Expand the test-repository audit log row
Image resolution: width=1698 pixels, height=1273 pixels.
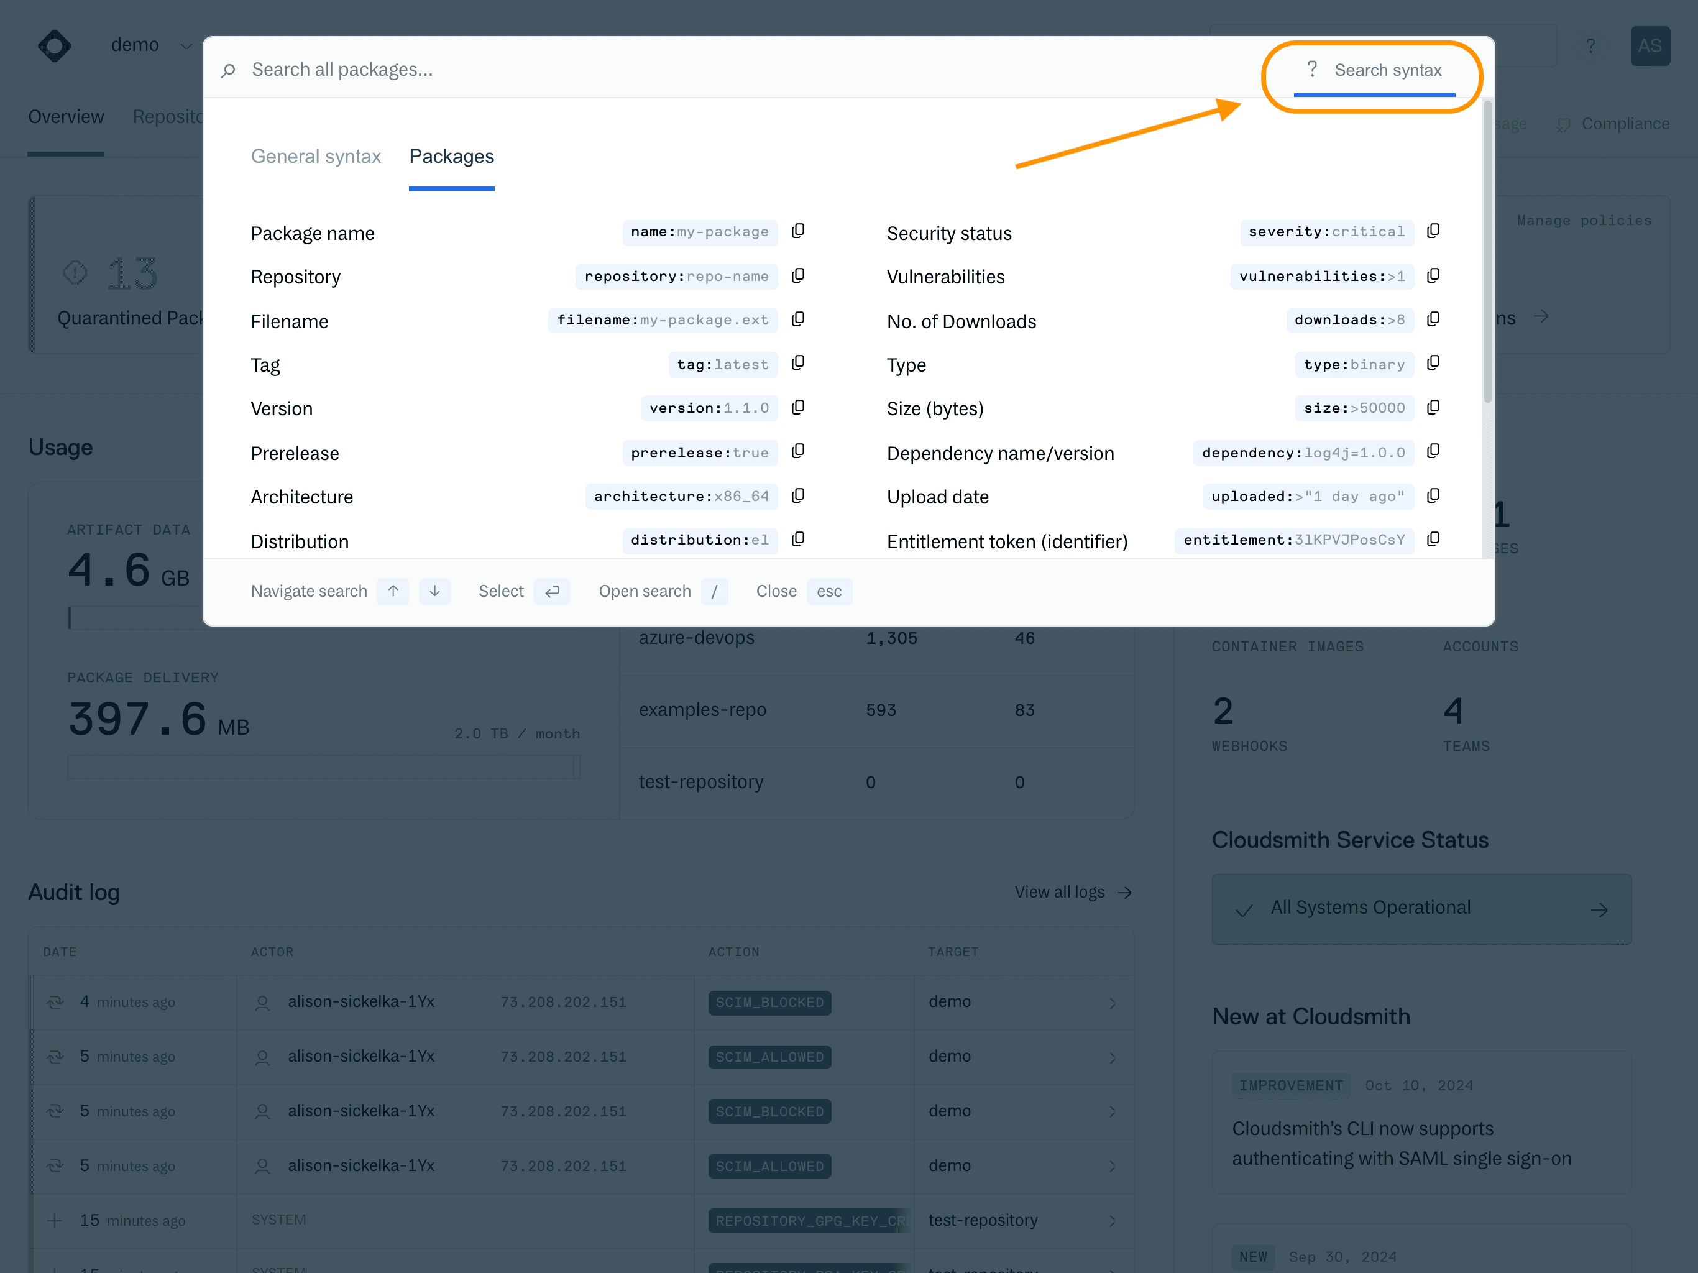click(x=1111, y=1221)
